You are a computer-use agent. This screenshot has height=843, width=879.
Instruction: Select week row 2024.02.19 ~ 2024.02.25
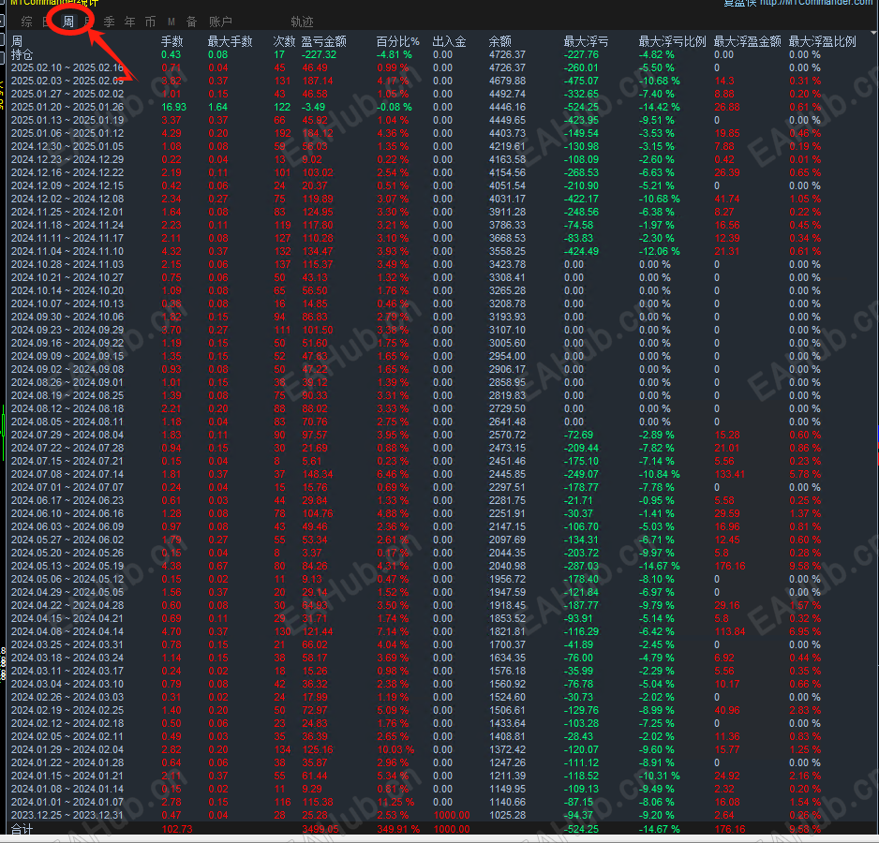pyautogui.click(x=67, y=710)
